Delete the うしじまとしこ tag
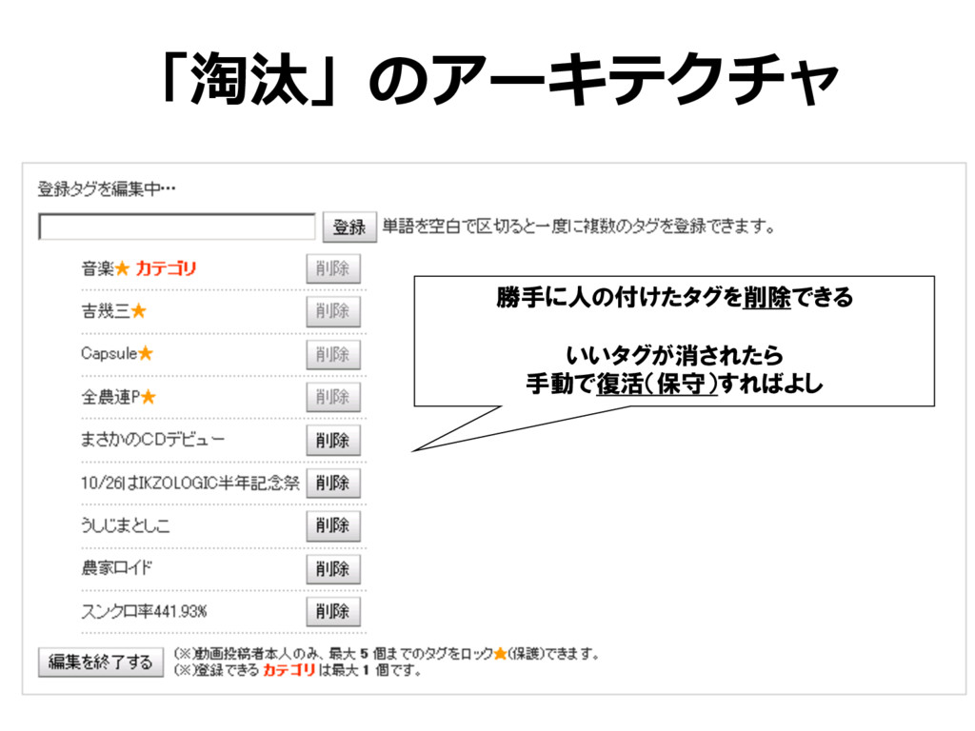 coord(332,525)
